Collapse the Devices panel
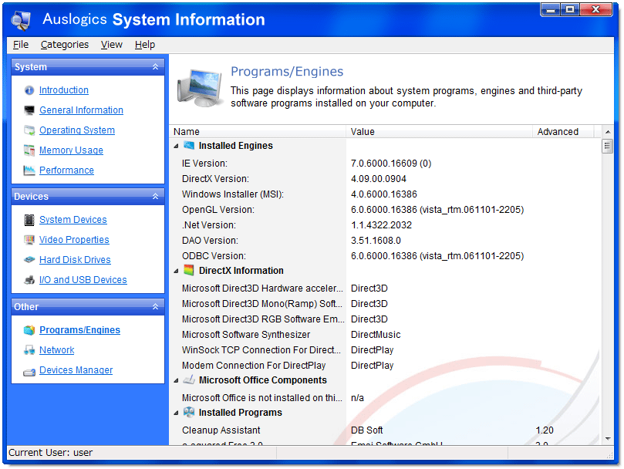The height and width of the screenshot is (469, 624). pyautogui.click(x=156, y=196)
